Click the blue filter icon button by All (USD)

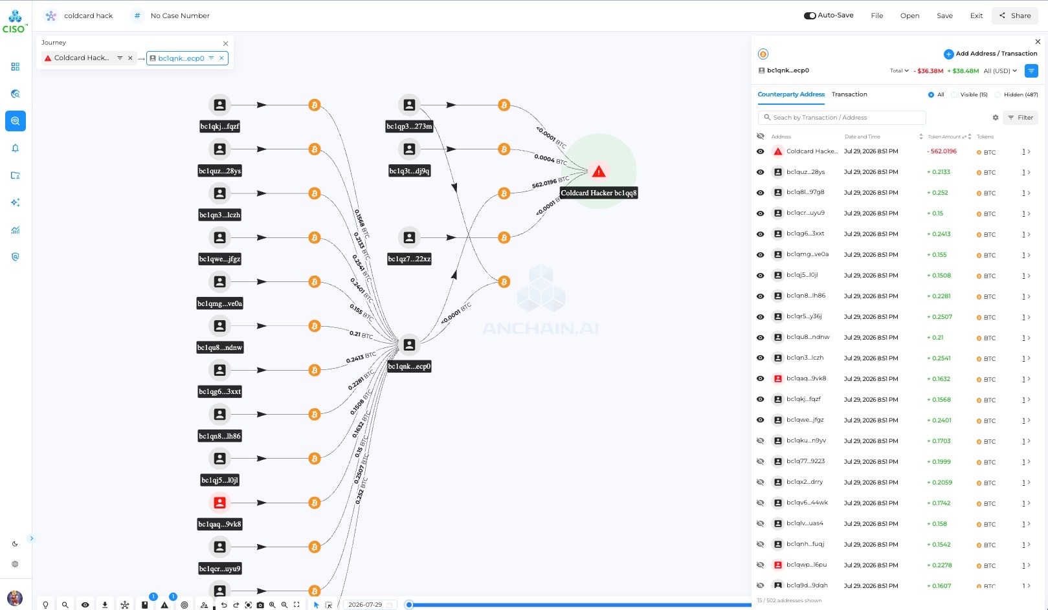[x=1032, y=71]
